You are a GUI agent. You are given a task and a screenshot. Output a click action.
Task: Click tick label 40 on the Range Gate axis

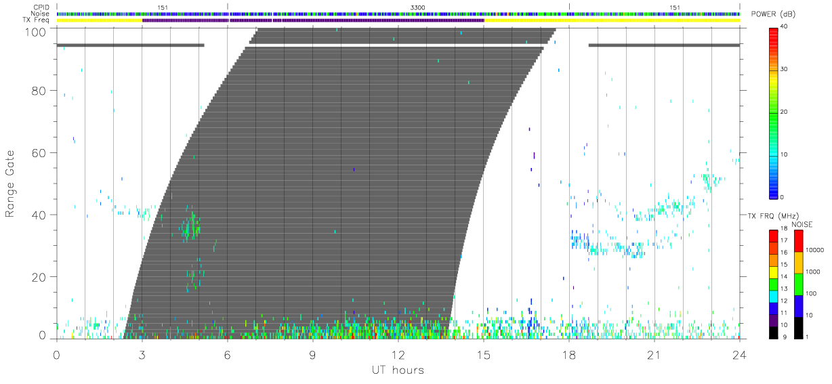[40, 215]
